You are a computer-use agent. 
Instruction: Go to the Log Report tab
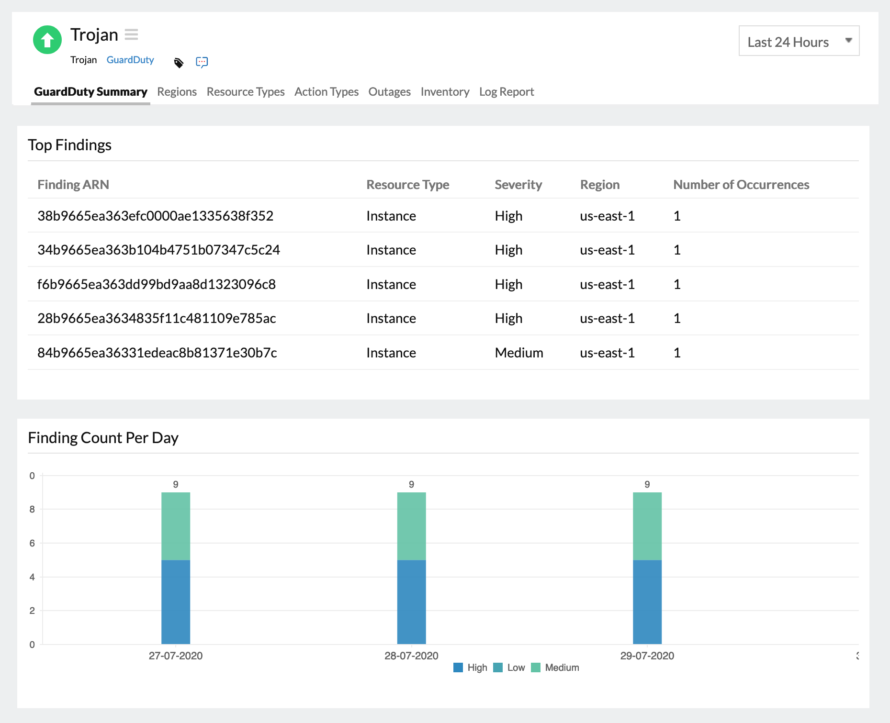coord(506,91)
